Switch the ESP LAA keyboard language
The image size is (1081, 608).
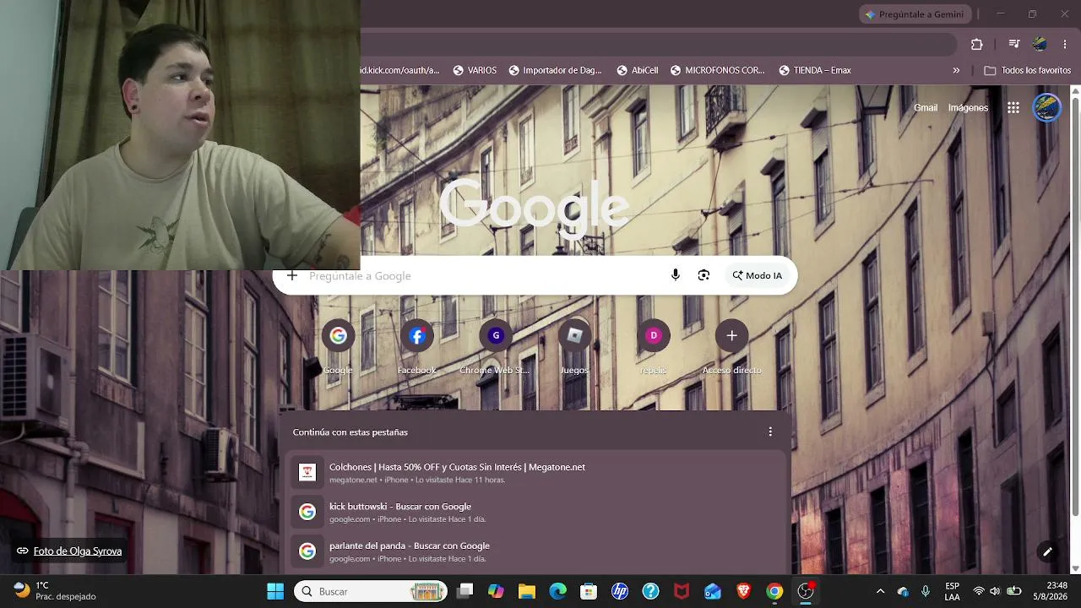(x=952, y=591)
